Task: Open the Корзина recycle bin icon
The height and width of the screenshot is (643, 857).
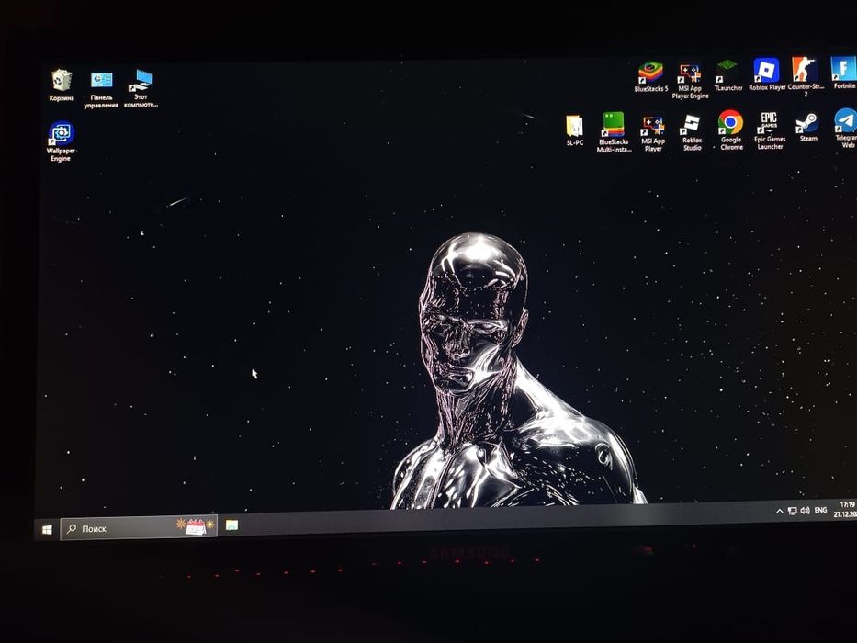Action: (62, 85)
